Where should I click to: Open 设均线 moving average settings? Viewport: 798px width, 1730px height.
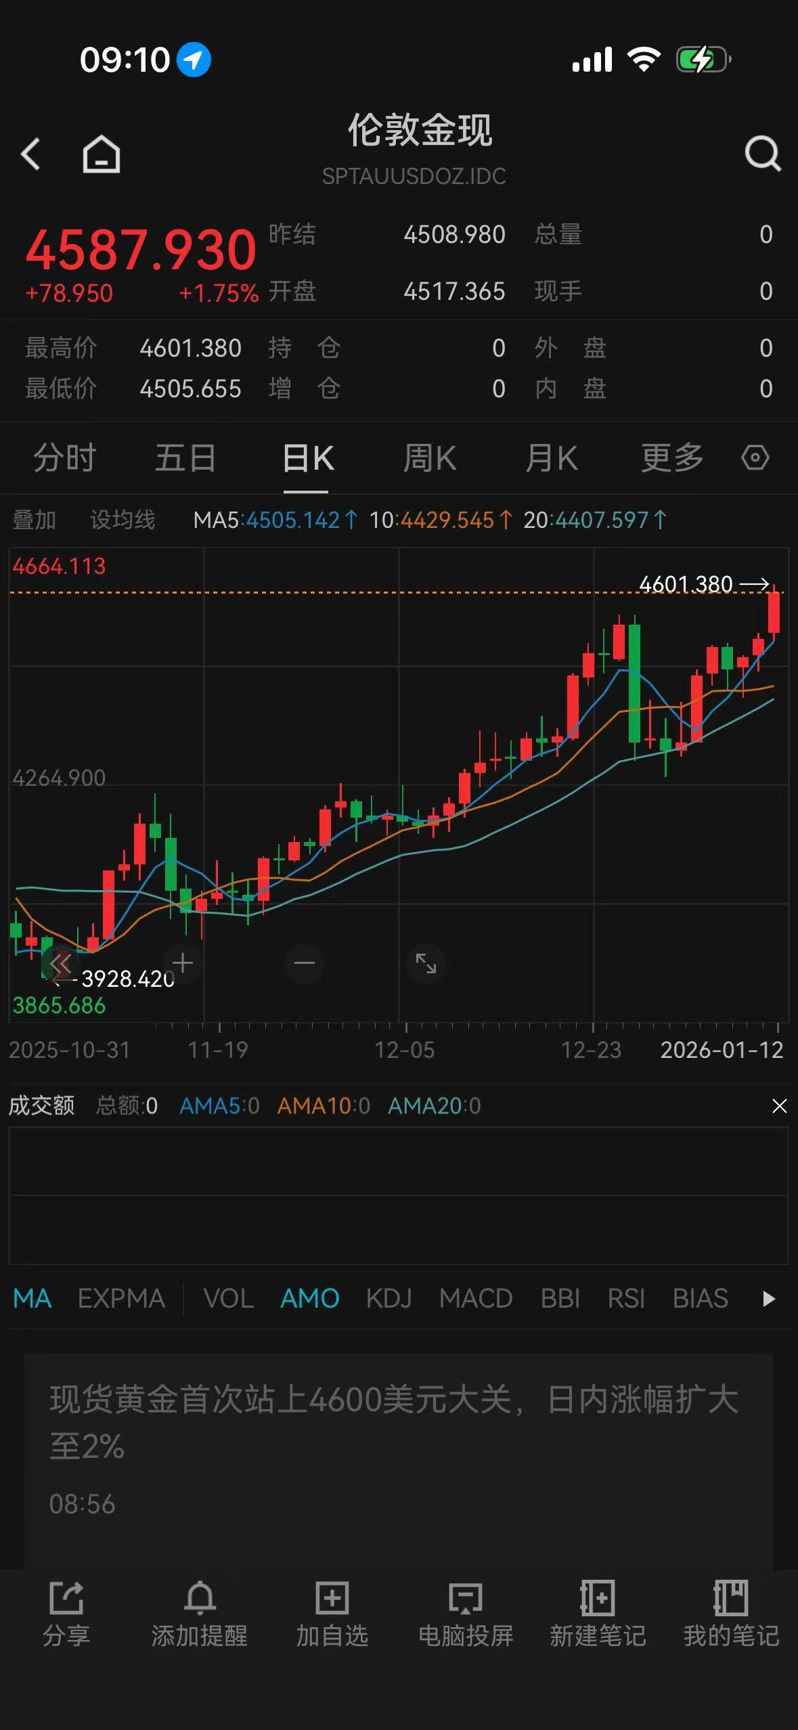pyautogui.click(x=123, y=520)
